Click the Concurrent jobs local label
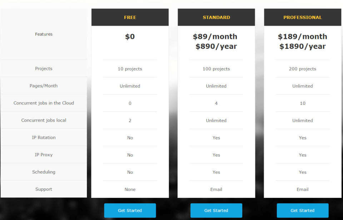This screenshot has width=343, height=220. (x=44, y=120)
